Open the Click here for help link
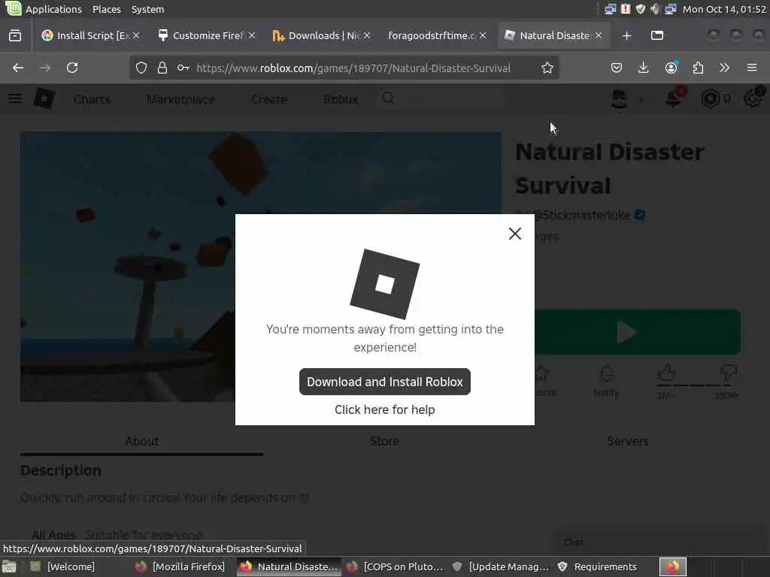Screen dimensions: 770x577 [x=384, y=409]
